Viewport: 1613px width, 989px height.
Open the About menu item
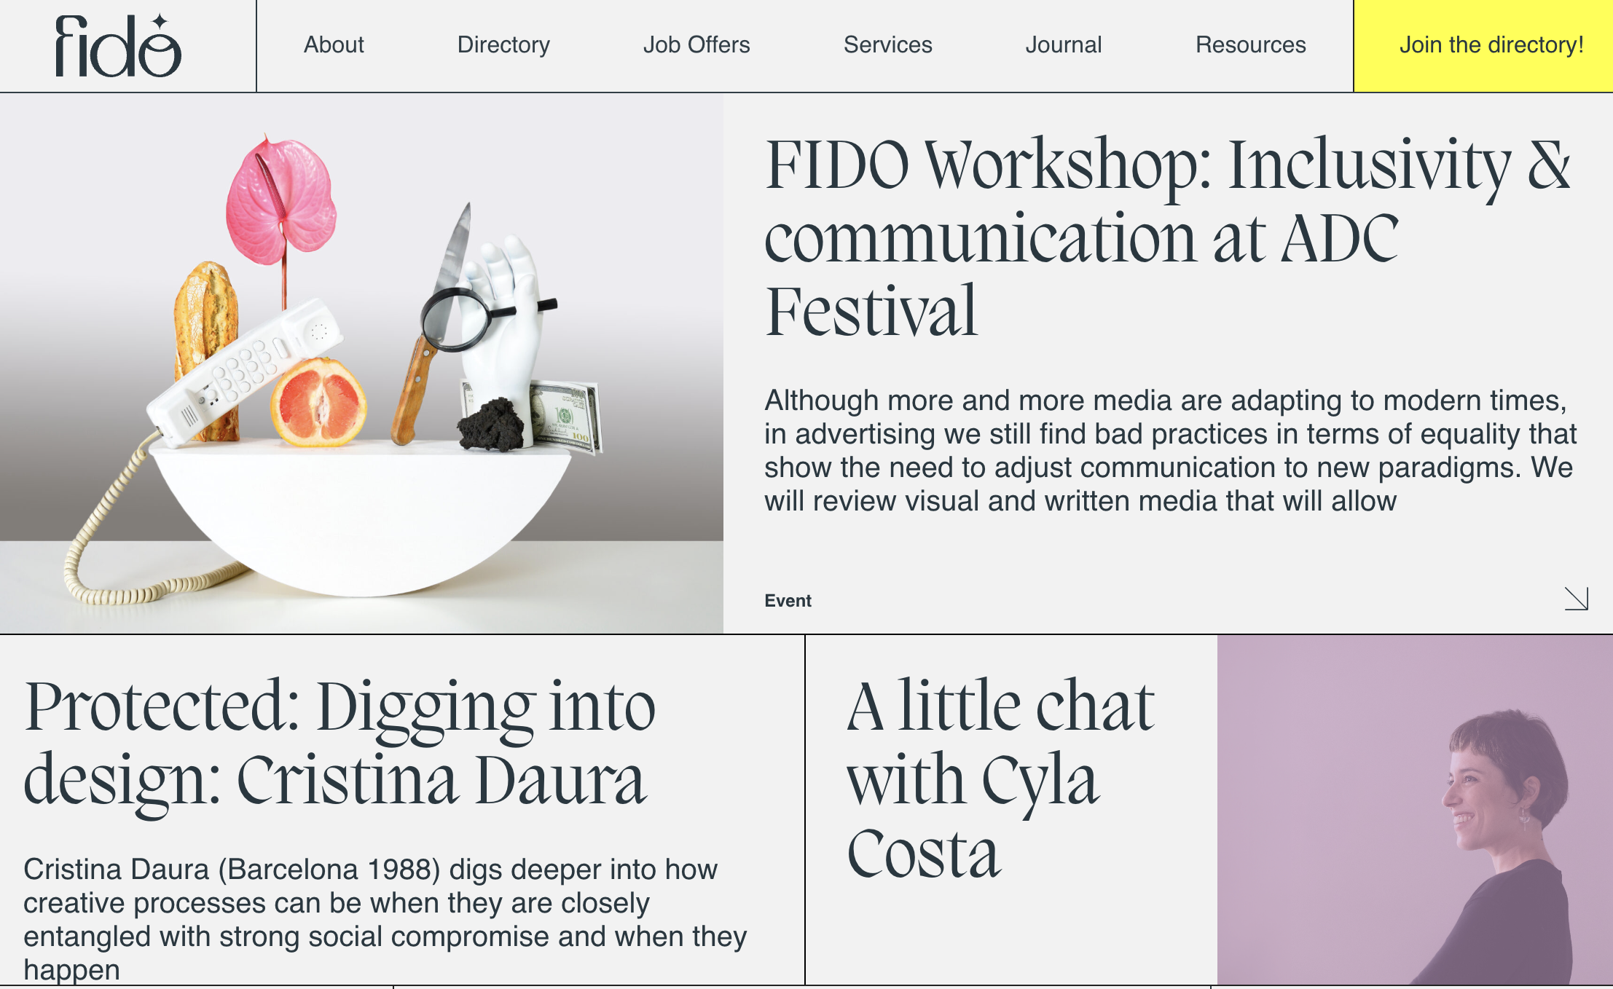click(x=334, y=45)
